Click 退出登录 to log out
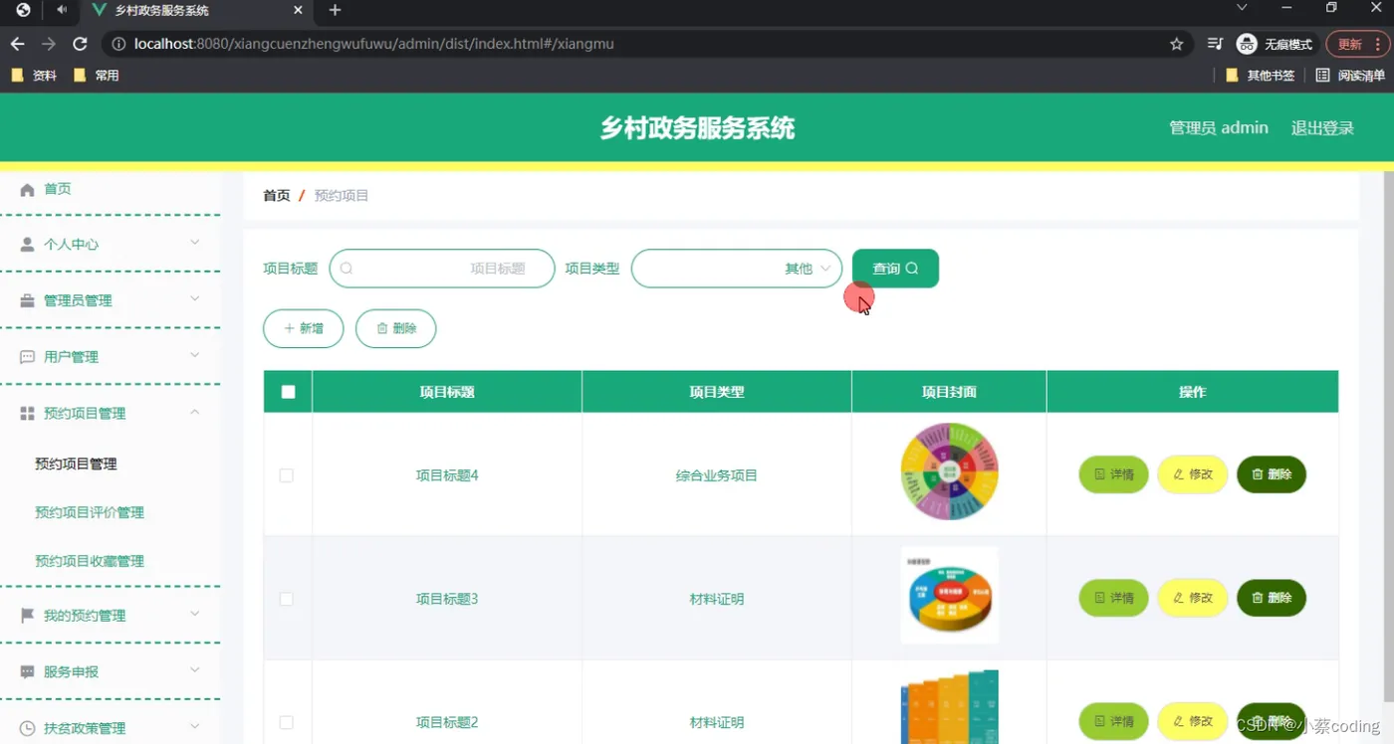 (x=1322, y=128)
